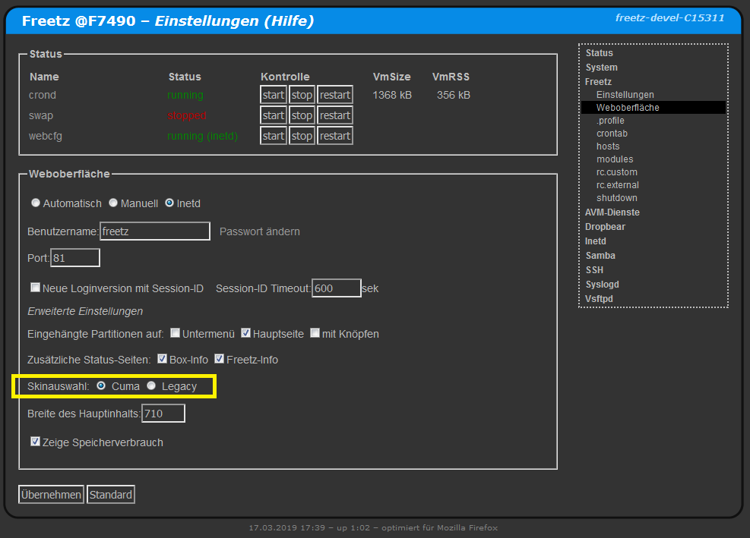Reset settings with the Standard button
The height and width of the screenshot is (538, 750).
click(111, 495)
